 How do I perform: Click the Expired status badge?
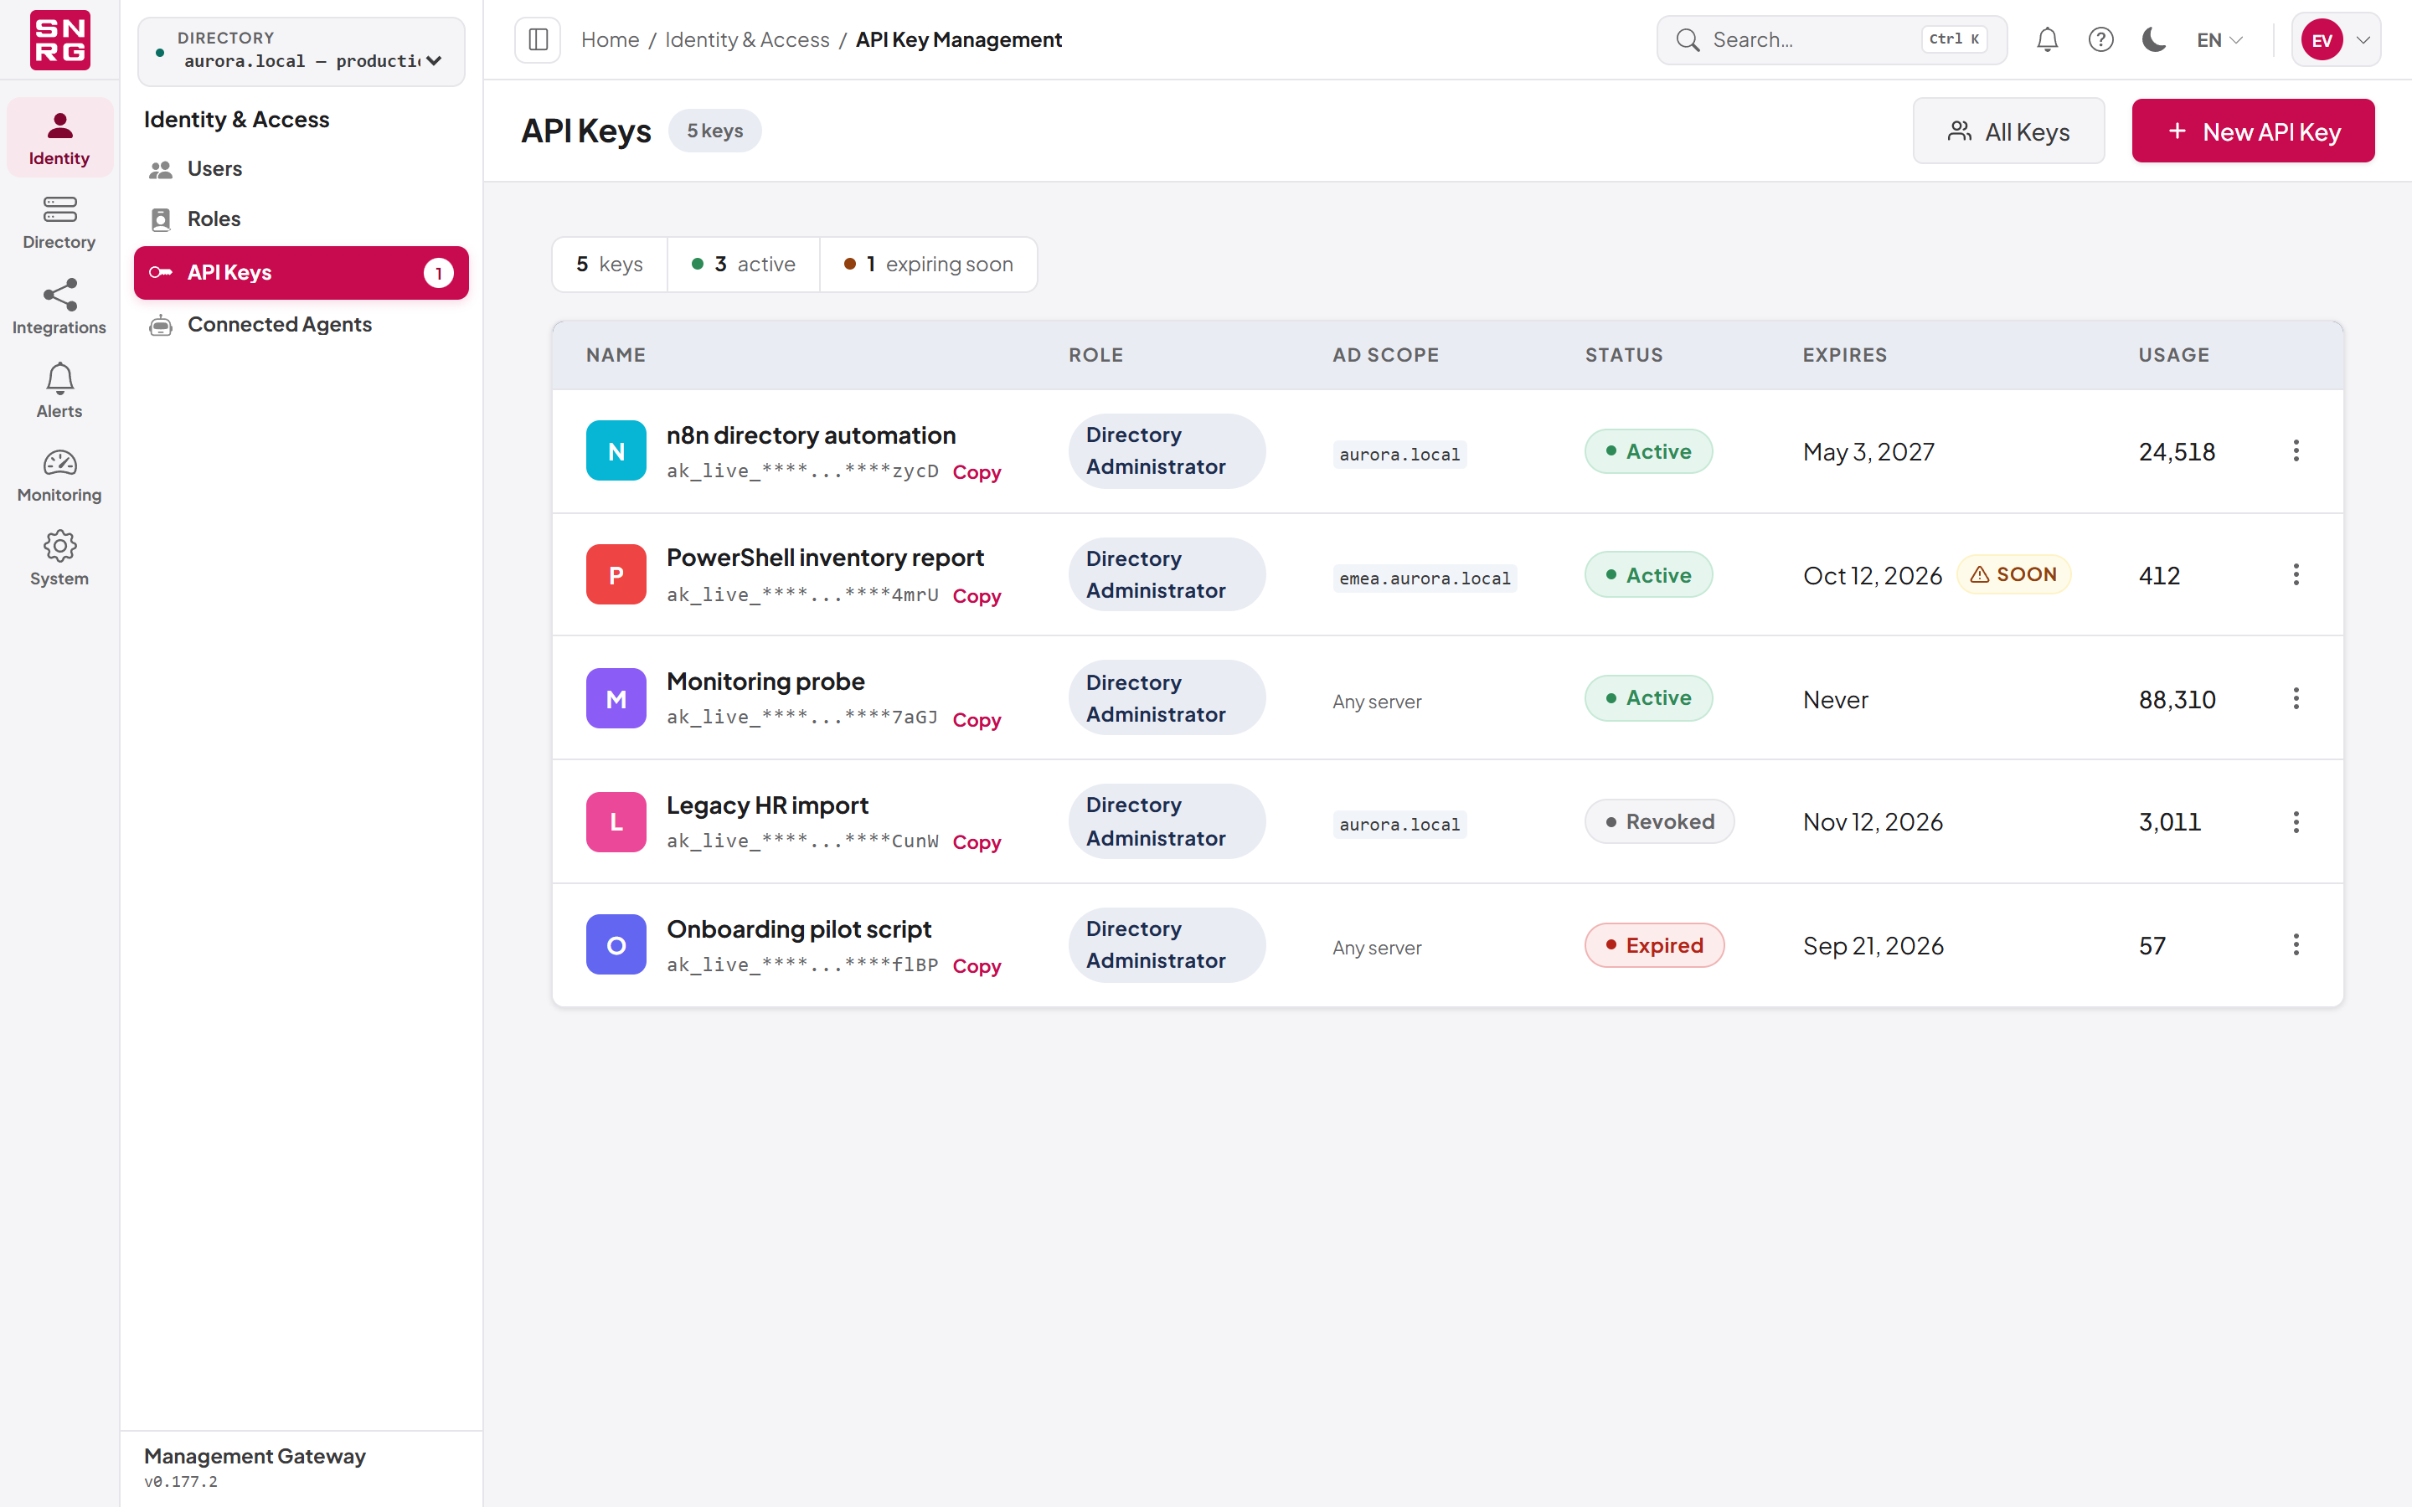1653,946
